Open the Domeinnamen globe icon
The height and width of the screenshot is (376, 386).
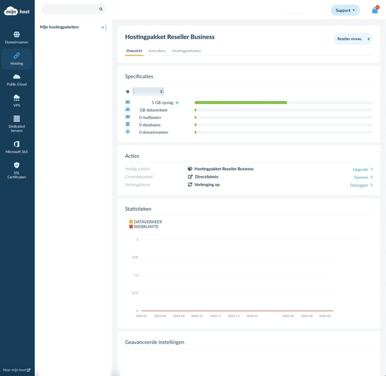[x=17, y=34]
